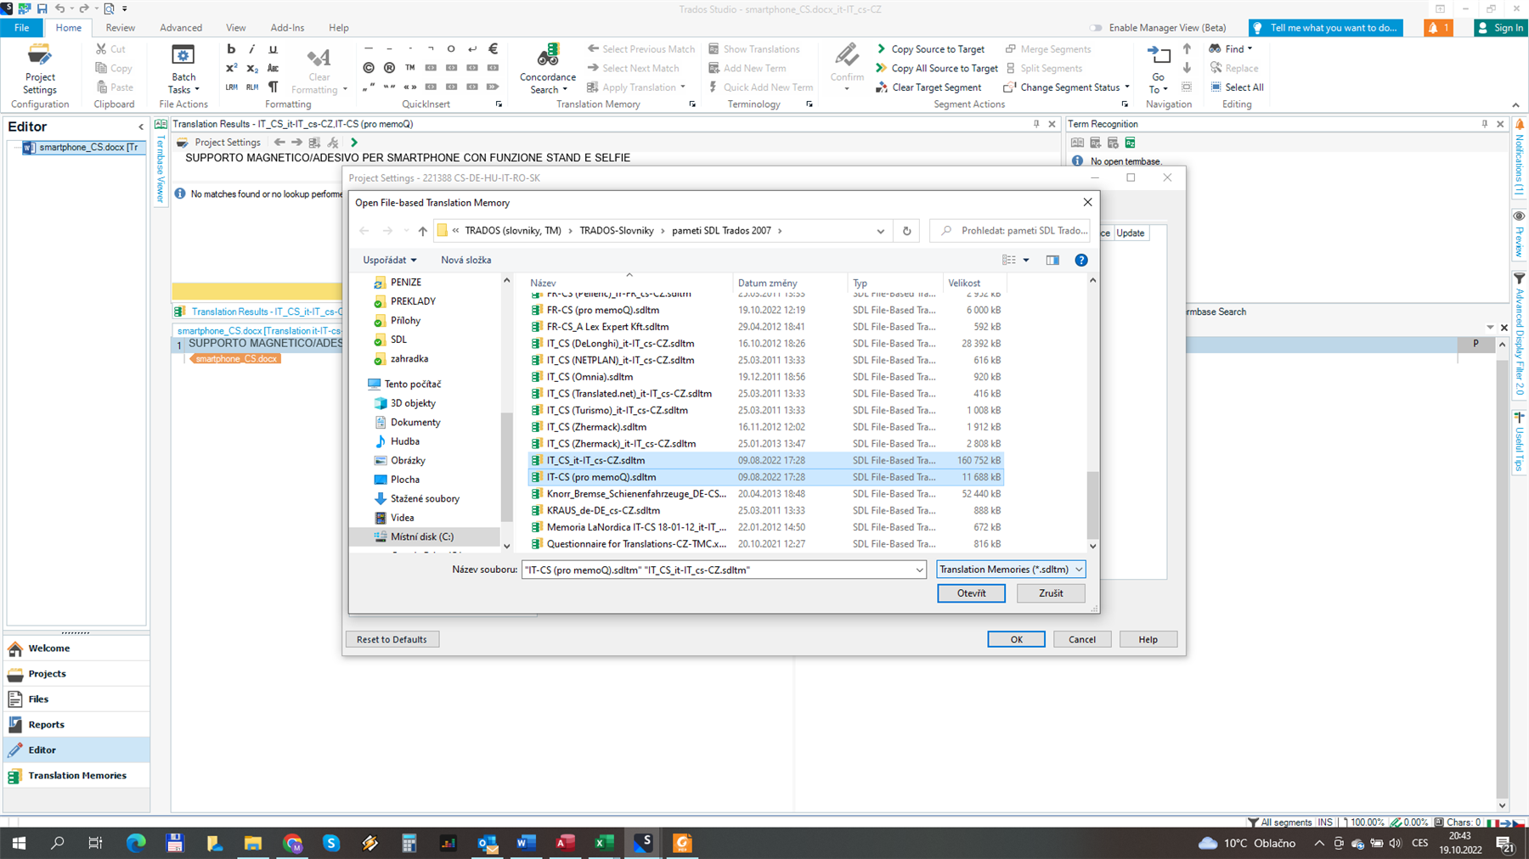Open view options dropdown in file dialog
This screenshot has width=1529, height=859.
click(1026, 261)
